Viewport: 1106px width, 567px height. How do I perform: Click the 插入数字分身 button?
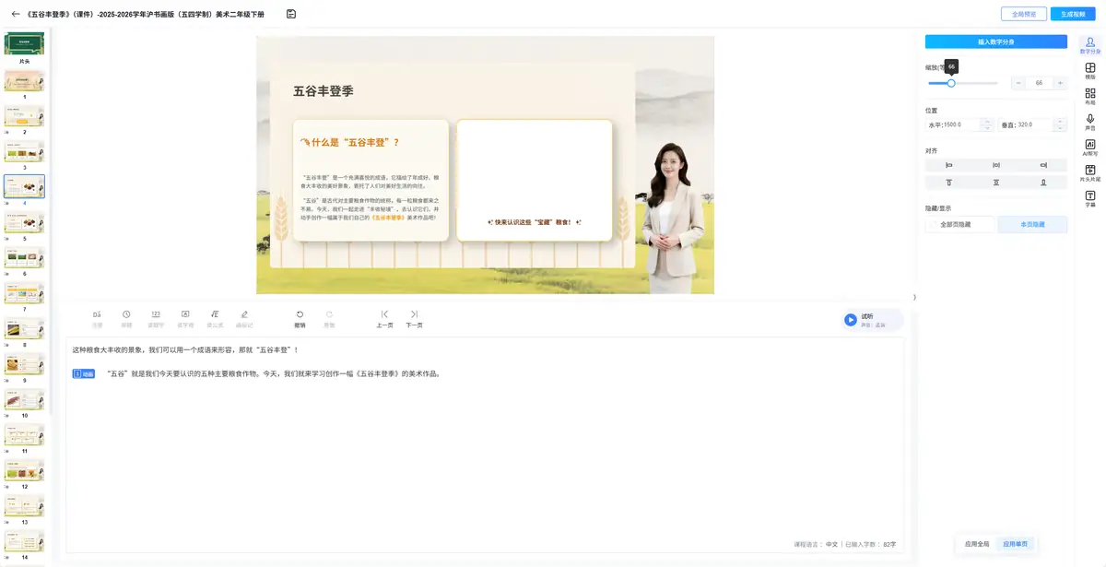(996, 41)
